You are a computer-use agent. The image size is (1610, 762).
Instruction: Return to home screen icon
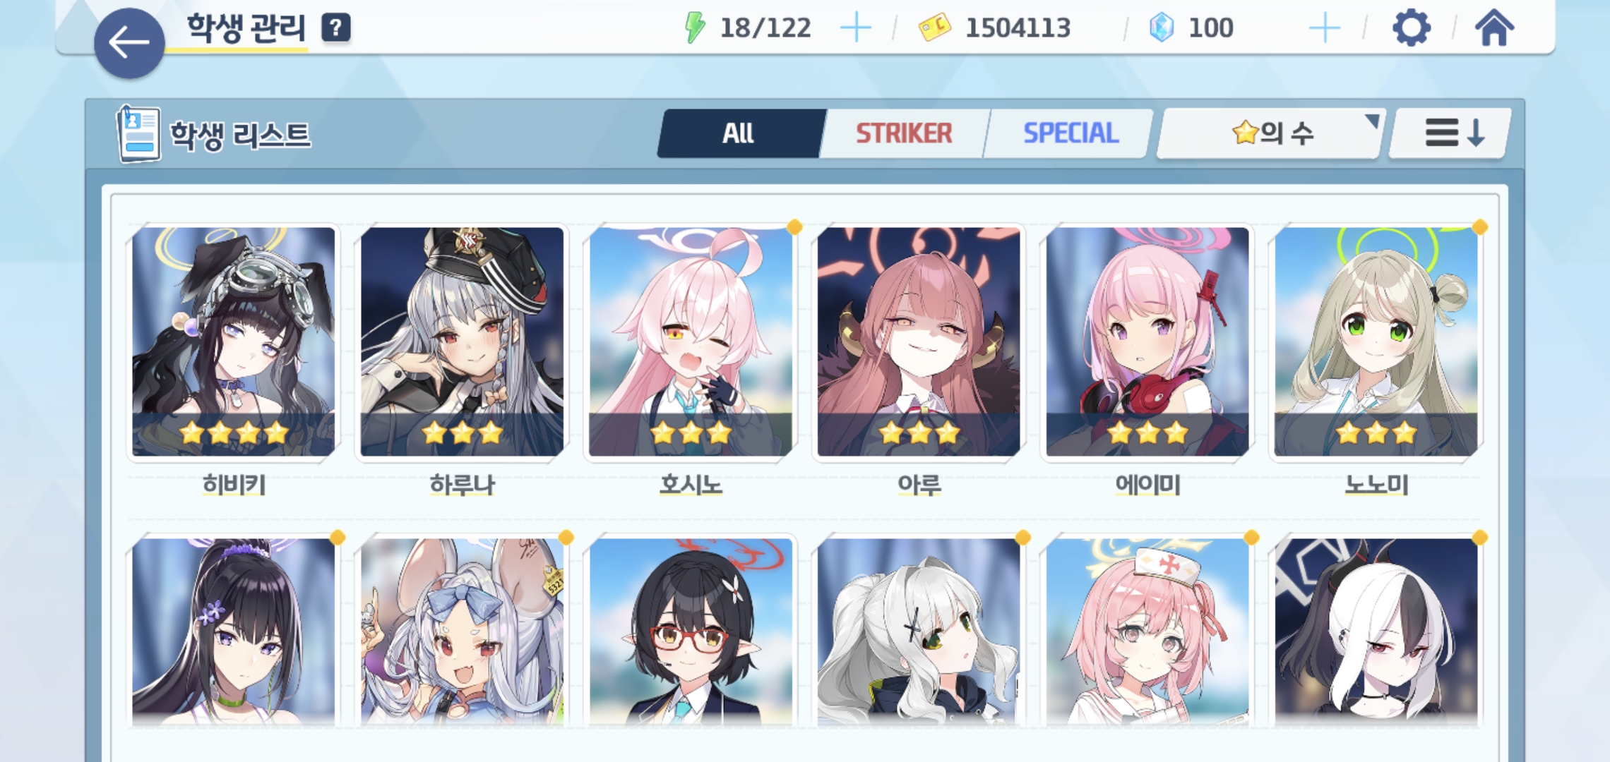[1494, 28]
